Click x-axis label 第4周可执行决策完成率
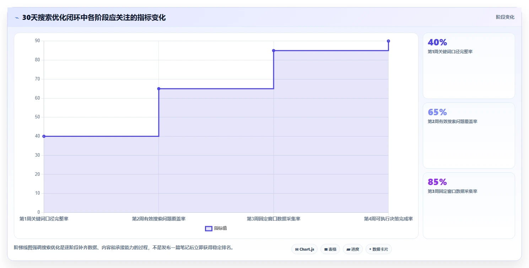The height and width of the screenshot is (268, 529). tap(388, 219)
